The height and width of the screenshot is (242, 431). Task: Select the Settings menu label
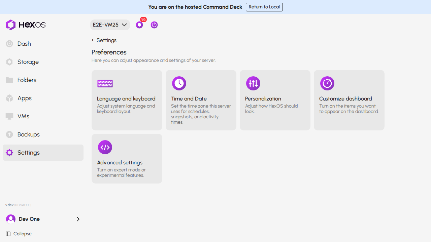29,153
